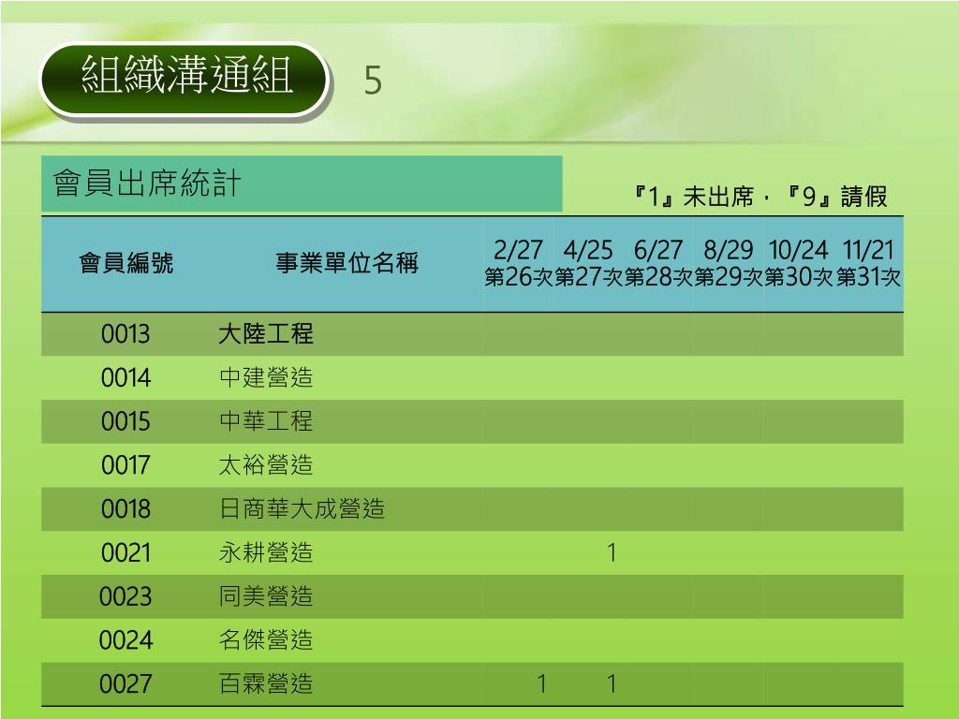Select member number 0018

125,509
